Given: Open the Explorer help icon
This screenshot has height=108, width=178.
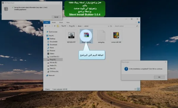Looking at the screenshot, I should tap(139, 22).
